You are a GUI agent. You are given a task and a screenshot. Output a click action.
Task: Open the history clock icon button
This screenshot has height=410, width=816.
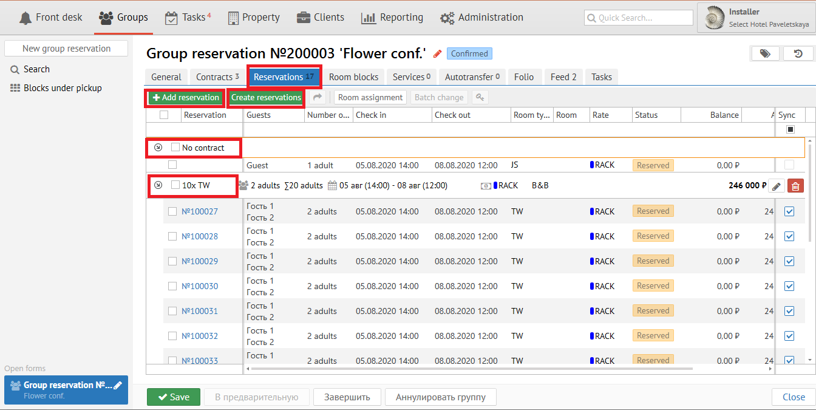click(x=798, y=54)
